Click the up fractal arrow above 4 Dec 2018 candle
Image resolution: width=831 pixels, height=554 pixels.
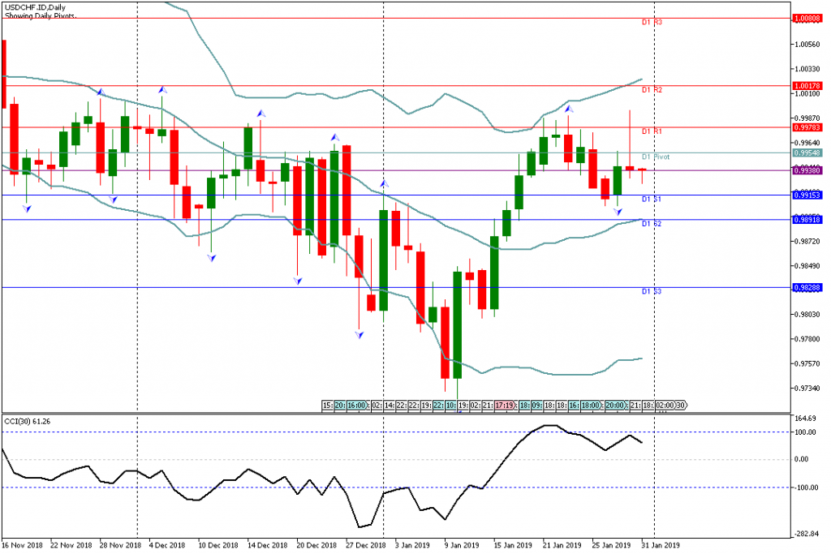coord(162,89)
